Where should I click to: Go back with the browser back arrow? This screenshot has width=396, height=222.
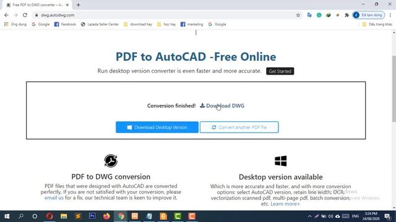pos(6,15)
